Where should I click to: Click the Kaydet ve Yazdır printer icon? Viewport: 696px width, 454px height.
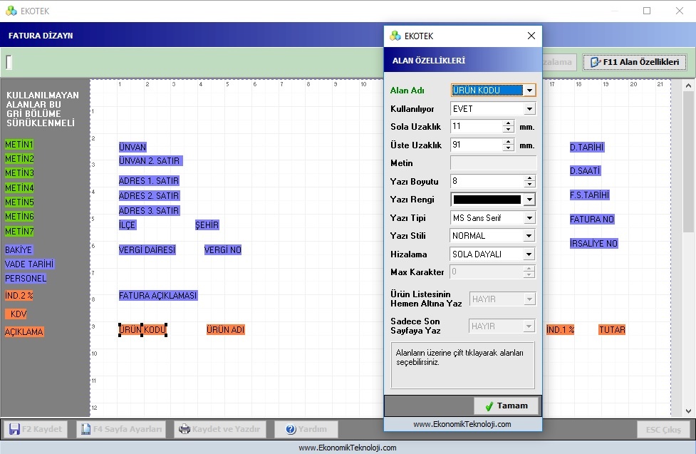[185, 429]
